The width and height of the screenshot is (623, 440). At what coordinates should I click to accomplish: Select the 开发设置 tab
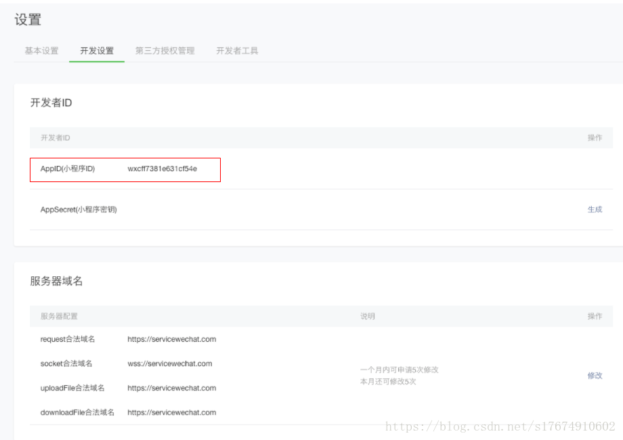(x=97, y=51)
